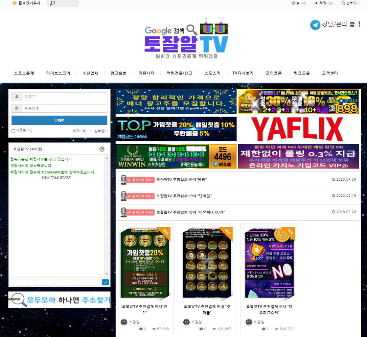367x337 pixels.
Task: Click the net114 898 casino banner
Action: click(298, 101)
